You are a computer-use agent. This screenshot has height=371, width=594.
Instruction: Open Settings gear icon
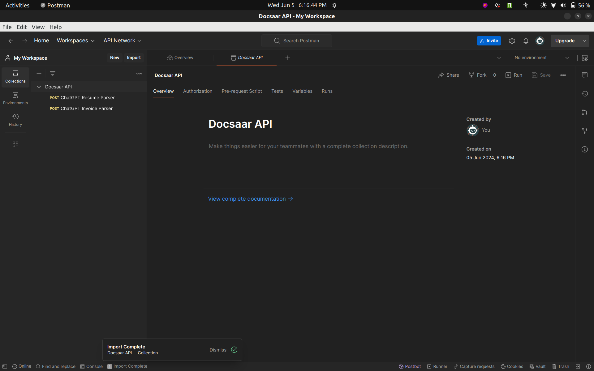click(512, 41)
